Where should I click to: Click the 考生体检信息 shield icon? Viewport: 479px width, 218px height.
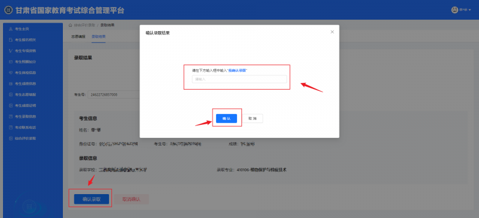(11, 73)
